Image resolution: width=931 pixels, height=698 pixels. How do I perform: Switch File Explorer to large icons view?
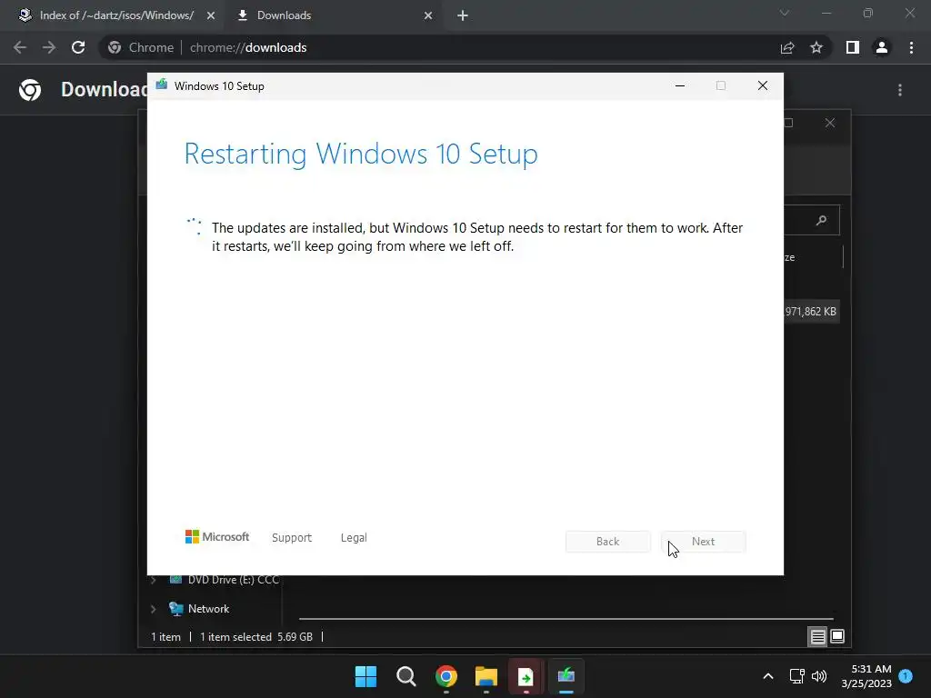(837, 637)
